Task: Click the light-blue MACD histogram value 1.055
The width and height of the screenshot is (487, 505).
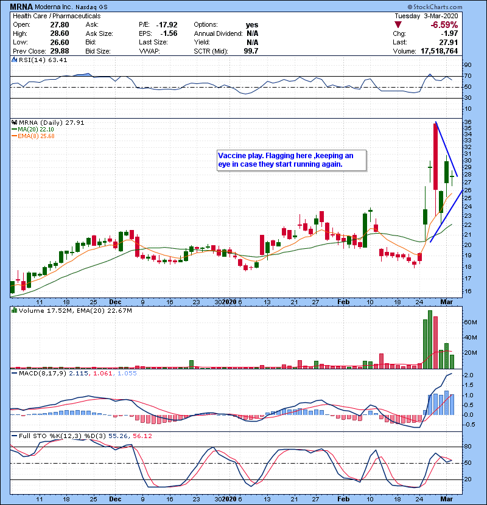Action: [x=127, y=374]
